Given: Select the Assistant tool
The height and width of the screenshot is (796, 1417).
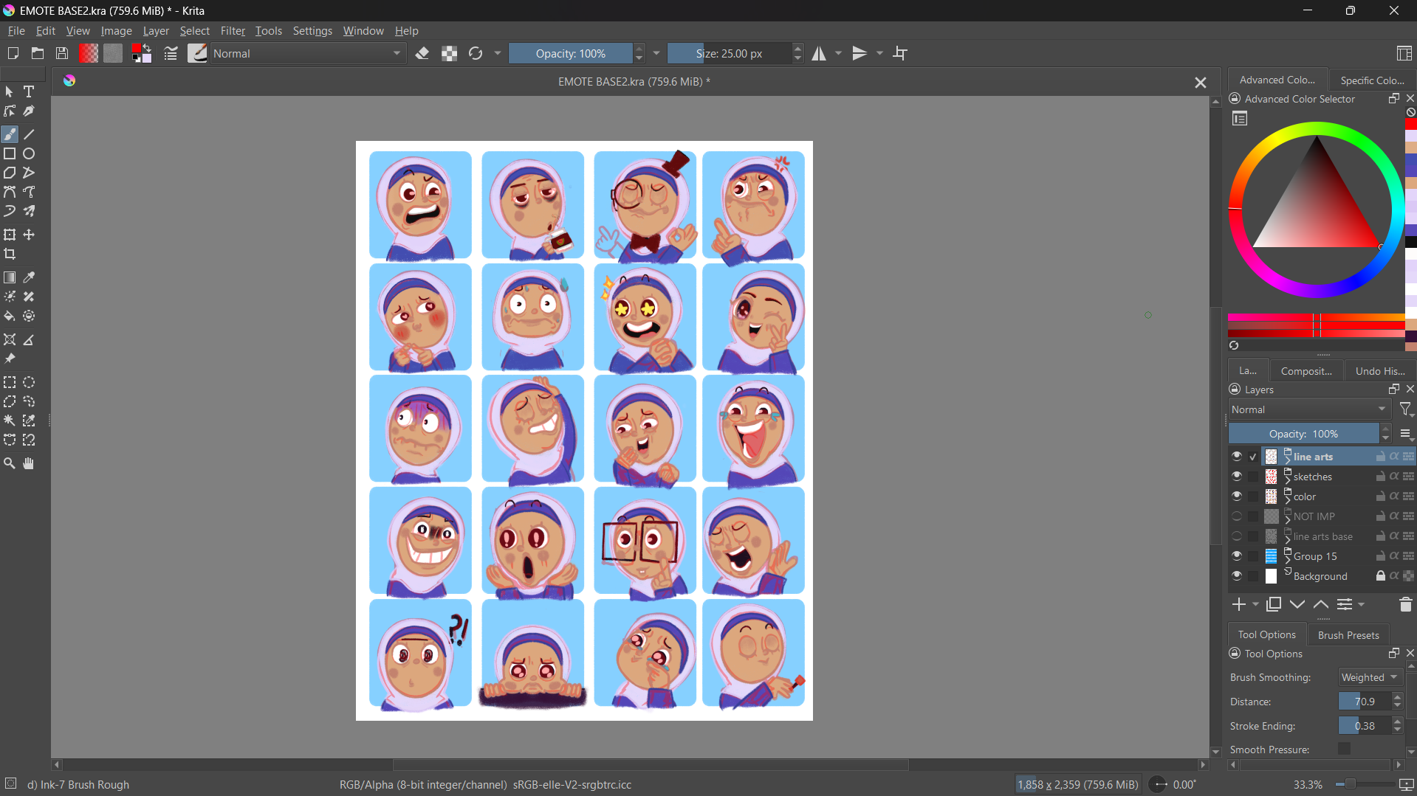Looking at the screenshot, I should pos(10,340).
